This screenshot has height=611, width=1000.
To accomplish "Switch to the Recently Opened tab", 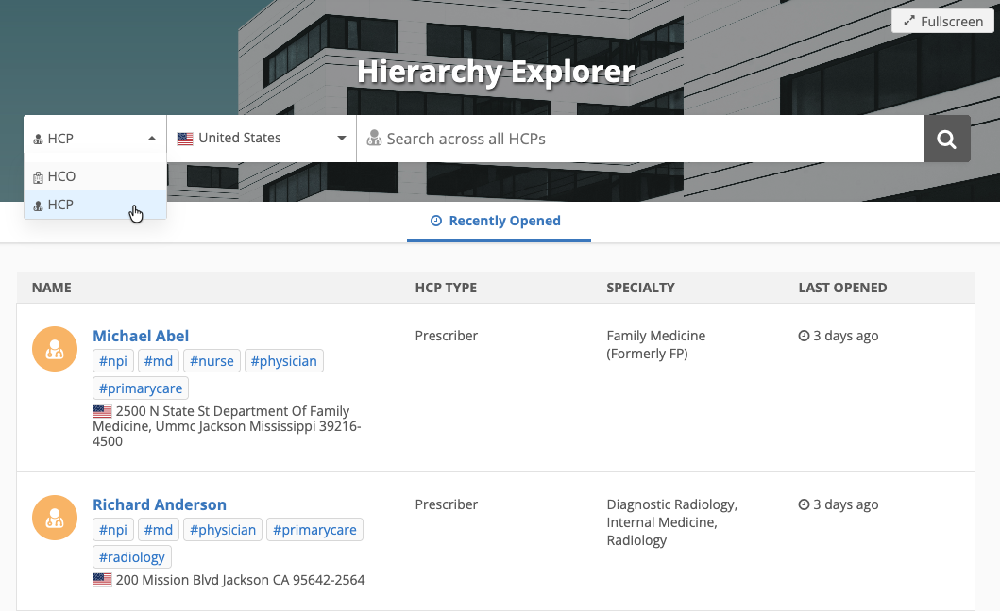I will pos(498,222).
